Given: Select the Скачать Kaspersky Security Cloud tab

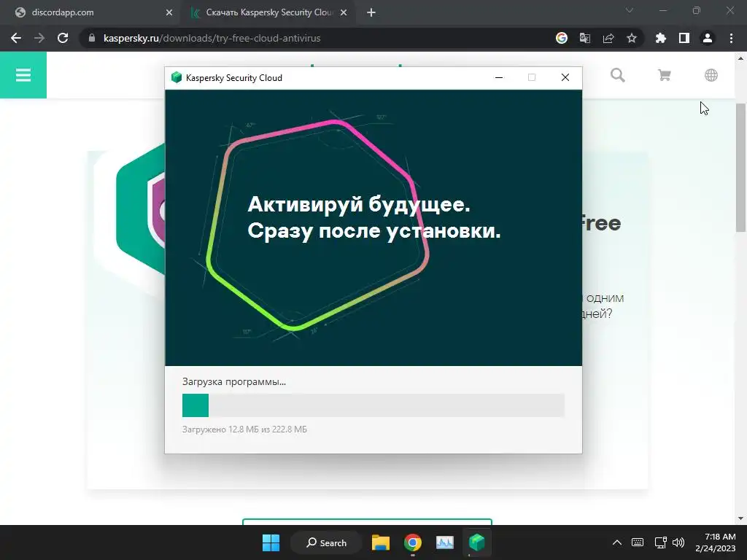Looking at the screenshot, I should (x=269, y=12).
